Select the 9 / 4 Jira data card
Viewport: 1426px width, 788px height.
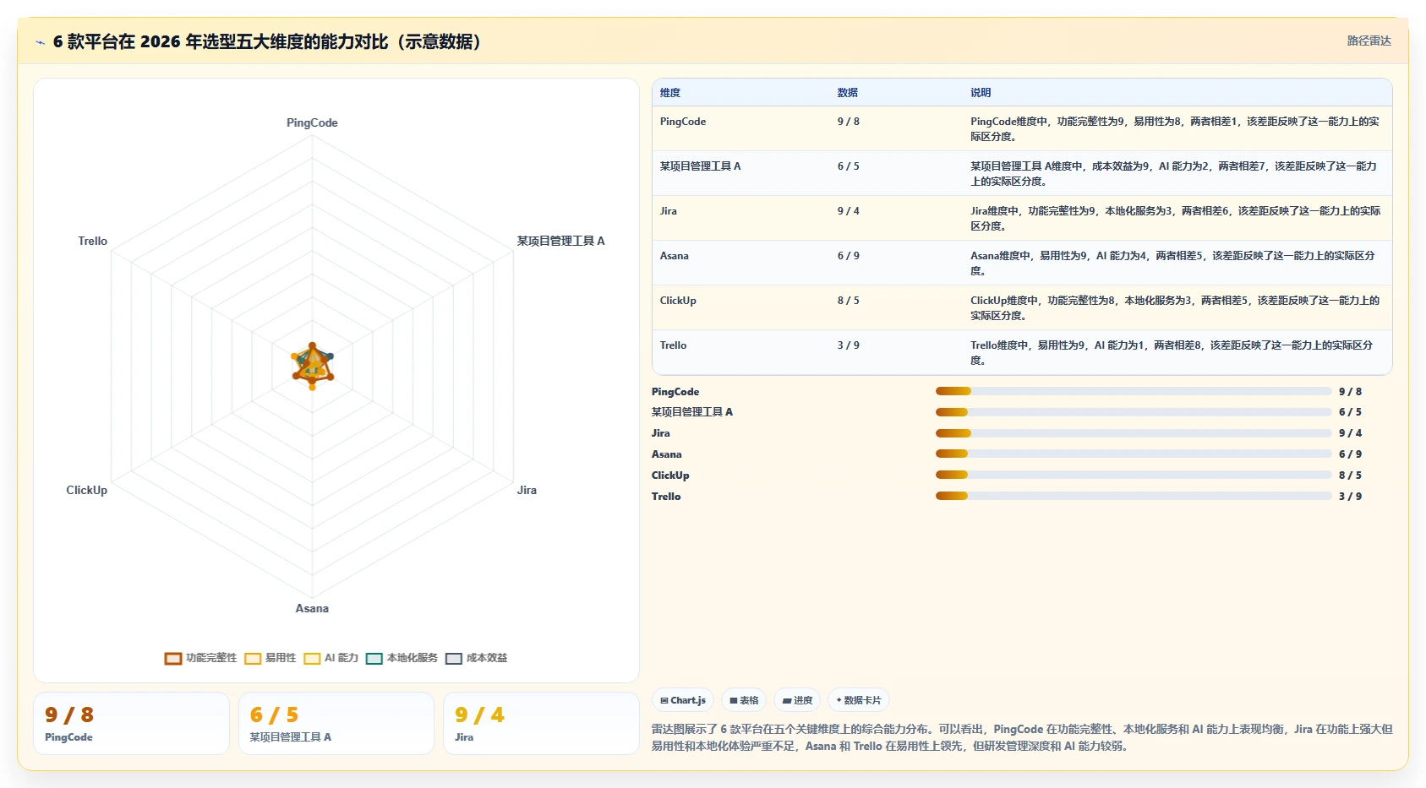(x=541, y=723)
